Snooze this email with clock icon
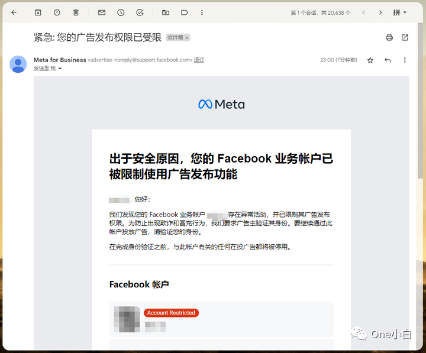This screenshot has height=353, width=426. (121, 12)
